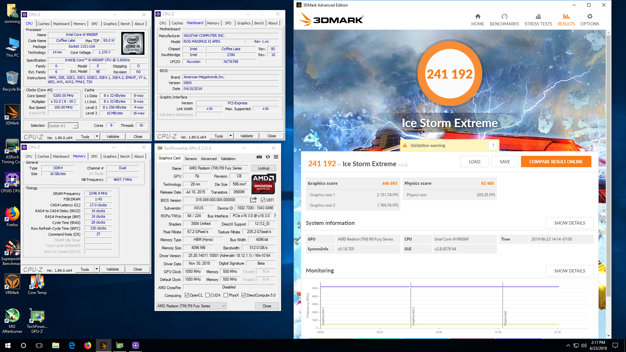This screenshot has width=626, height=352.
Task: Open the BENCHMARKS gauge icon
Action: tap(504, 16)
